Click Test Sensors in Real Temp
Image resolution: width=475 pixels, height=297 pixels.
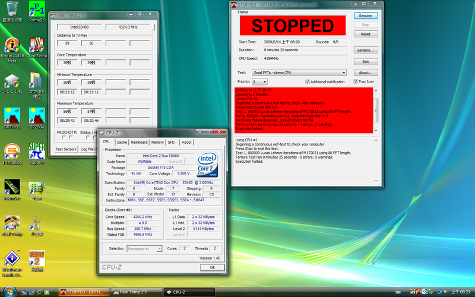pos(66,149)
